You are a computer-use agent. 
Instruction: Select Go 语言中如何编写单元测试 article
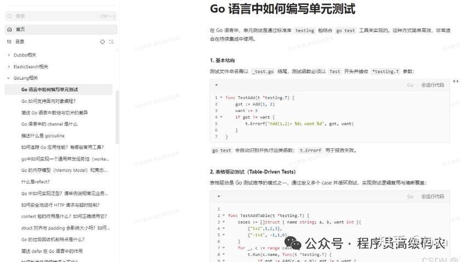pyautogui.click(x=58, y=90)
